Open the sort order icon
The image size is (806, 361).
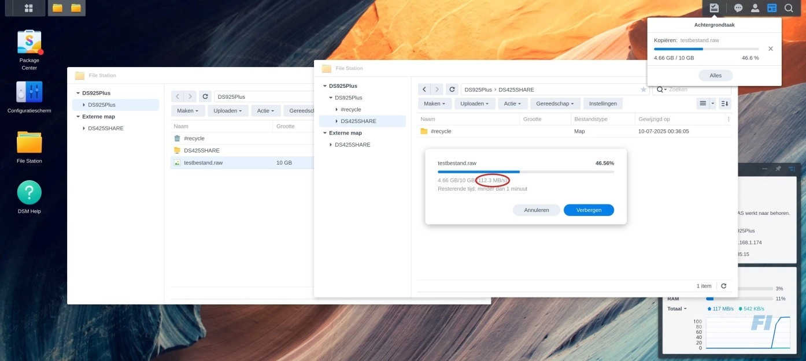725,103
